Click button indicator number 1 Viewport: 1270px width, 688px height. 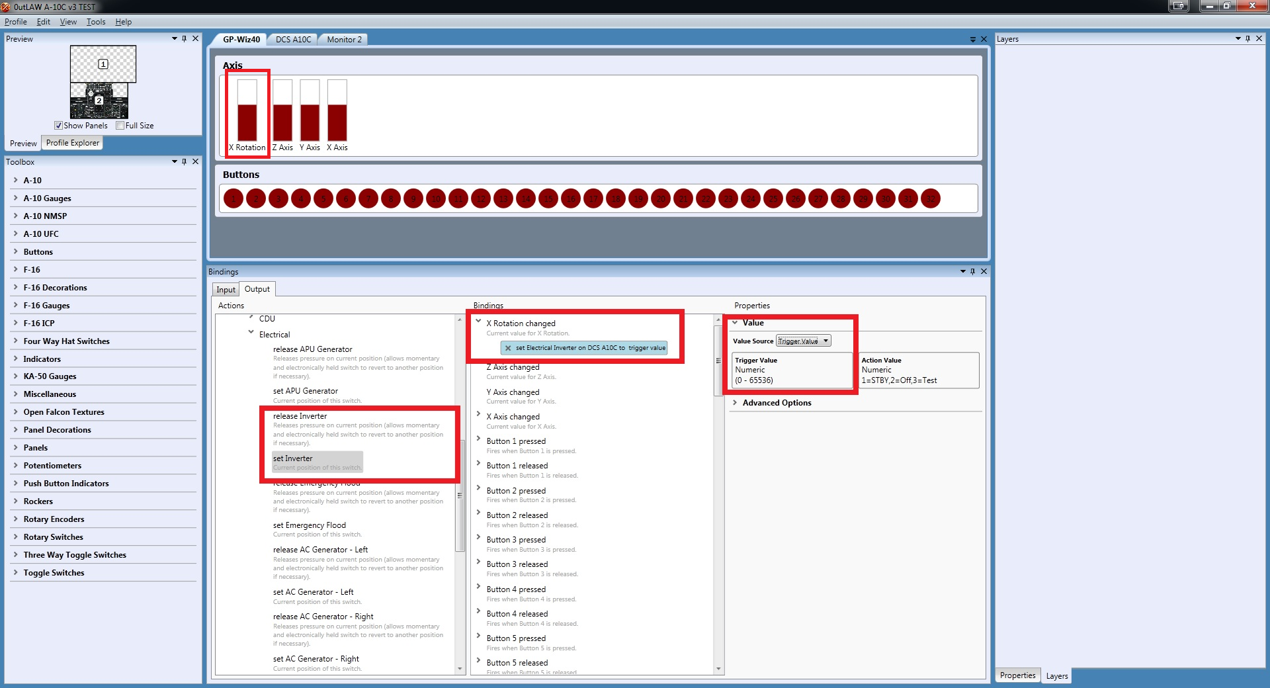[233, 198]
